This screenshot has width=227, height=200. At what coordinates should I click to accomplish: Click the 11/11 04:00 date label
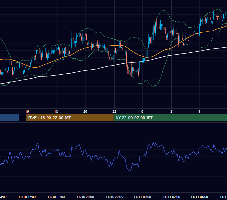pos(199,197)
